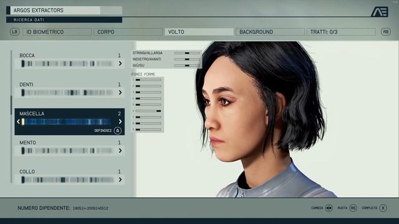This screenshot has height=224, width=399.
Task: Adjust the Giù/Su slider
Action: (x=187, y=65)
